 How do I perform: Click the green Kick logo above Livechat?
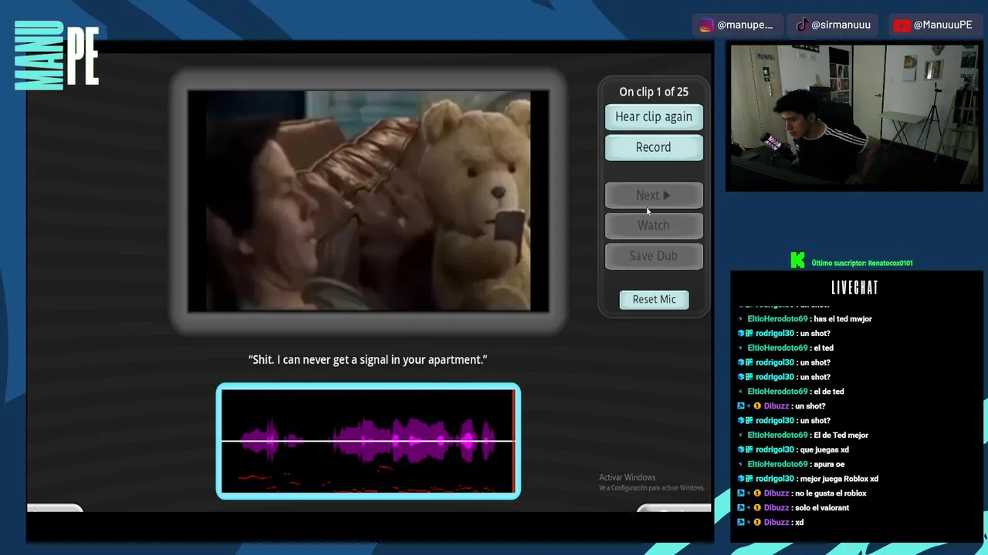[797, 261]
